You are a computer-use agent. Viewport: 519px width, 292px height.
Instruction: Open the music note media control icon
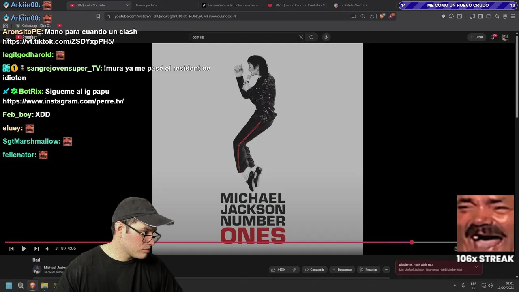[472, 16]
